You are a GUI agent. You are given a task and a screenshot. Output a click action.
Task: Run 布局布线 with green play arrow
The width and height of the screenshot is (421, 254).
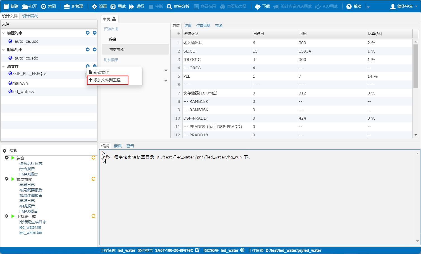coord(13,179)
